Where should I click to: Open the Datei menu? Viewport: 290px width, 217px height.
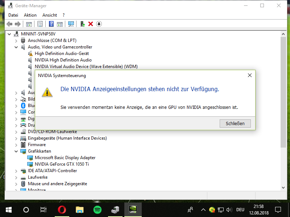click(x=13, y=15)
